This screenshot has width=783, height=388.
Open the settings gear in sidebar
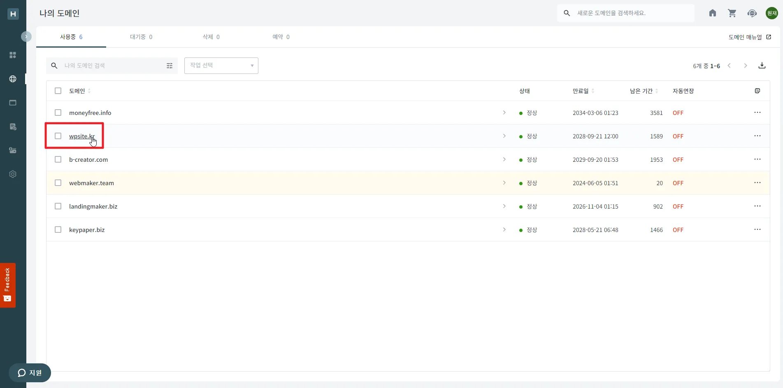click(x=13, y=174)
